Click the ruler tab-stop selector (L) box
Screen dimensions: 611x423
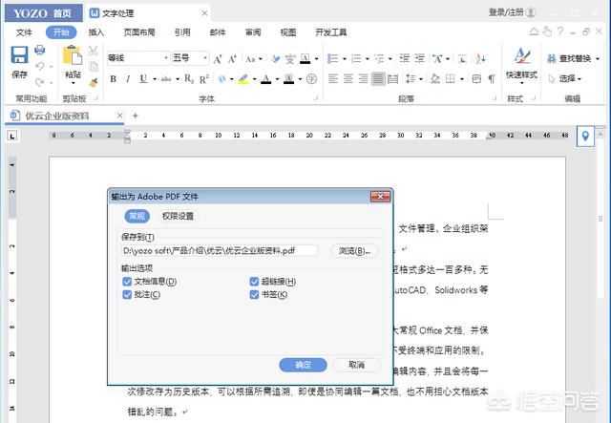[x=12, y=136]
